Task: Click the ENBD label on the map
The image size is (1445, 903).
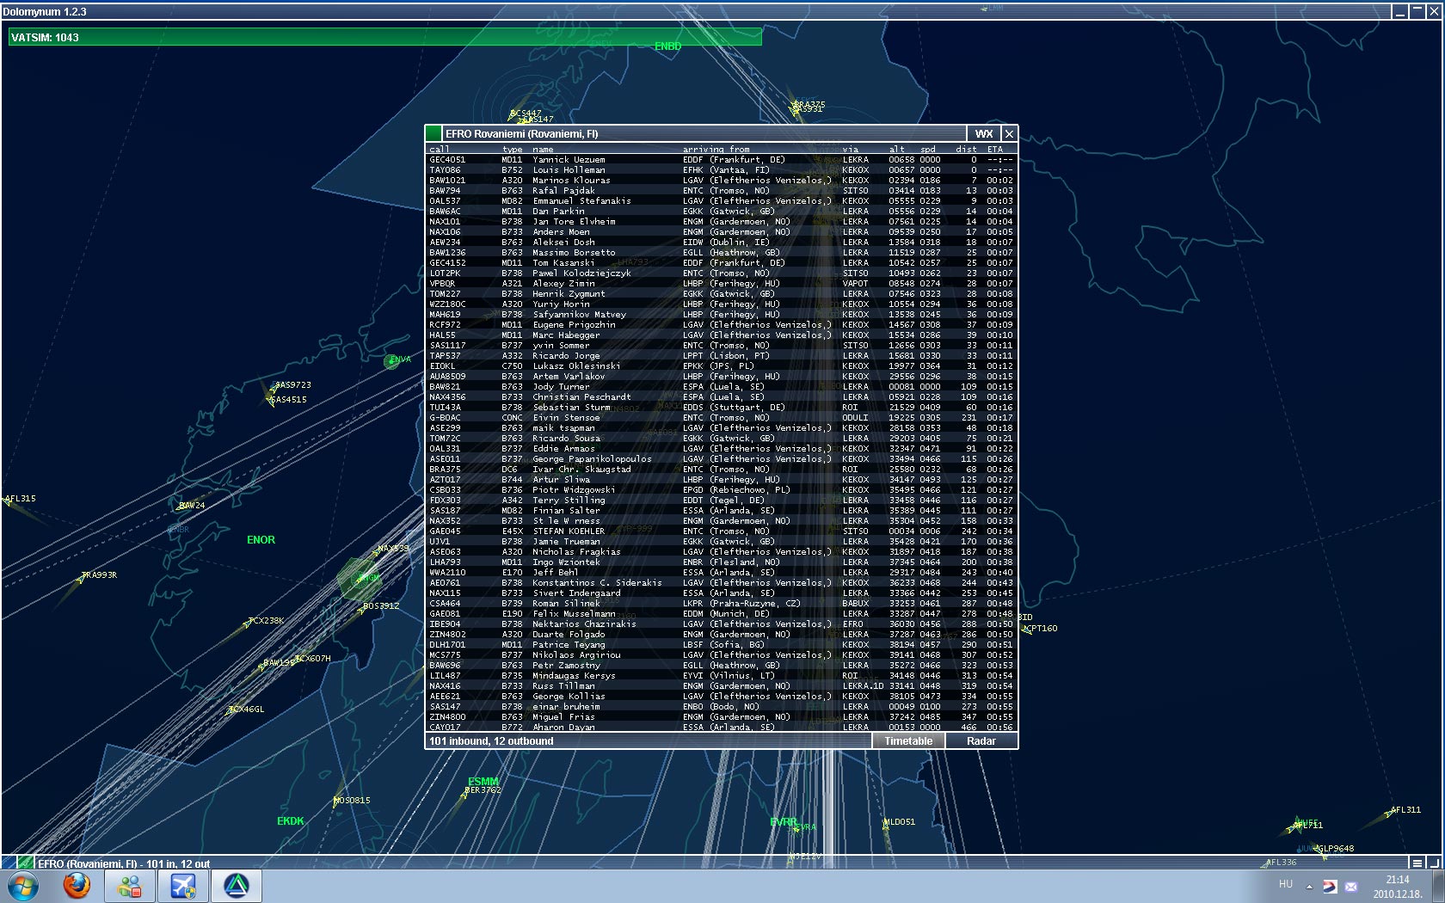Action: click(668, 46)
